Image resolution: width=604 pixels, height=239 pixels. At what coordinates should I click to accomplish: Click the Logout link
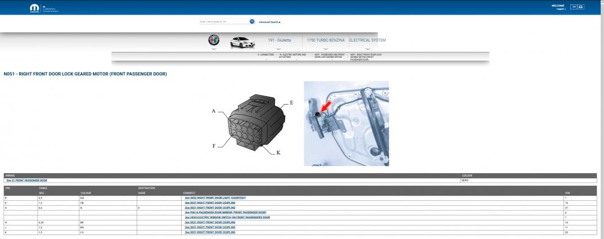(x=561, y=9)
